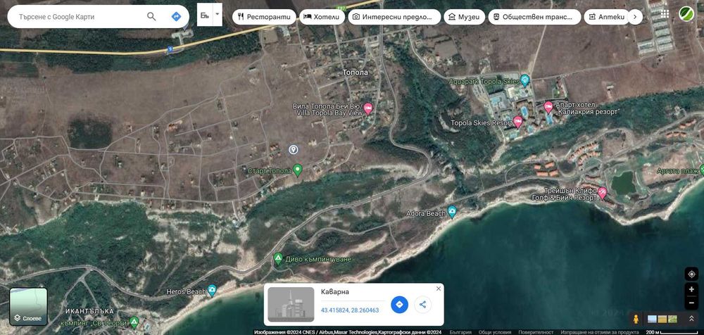Viewport: 704px width, 335px height.
Task: Open the third imagery thumbnail in bottom strip
Action: point(672,320)
